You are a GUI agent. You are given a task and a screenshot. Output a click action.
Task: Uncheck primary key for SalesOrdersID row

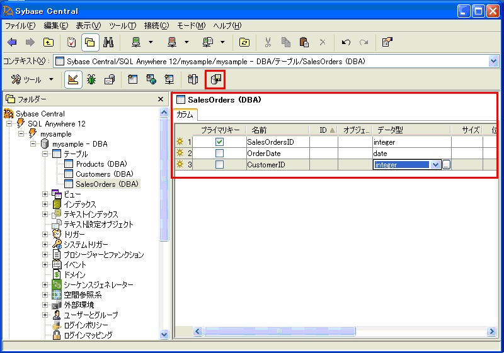(219, 142)
